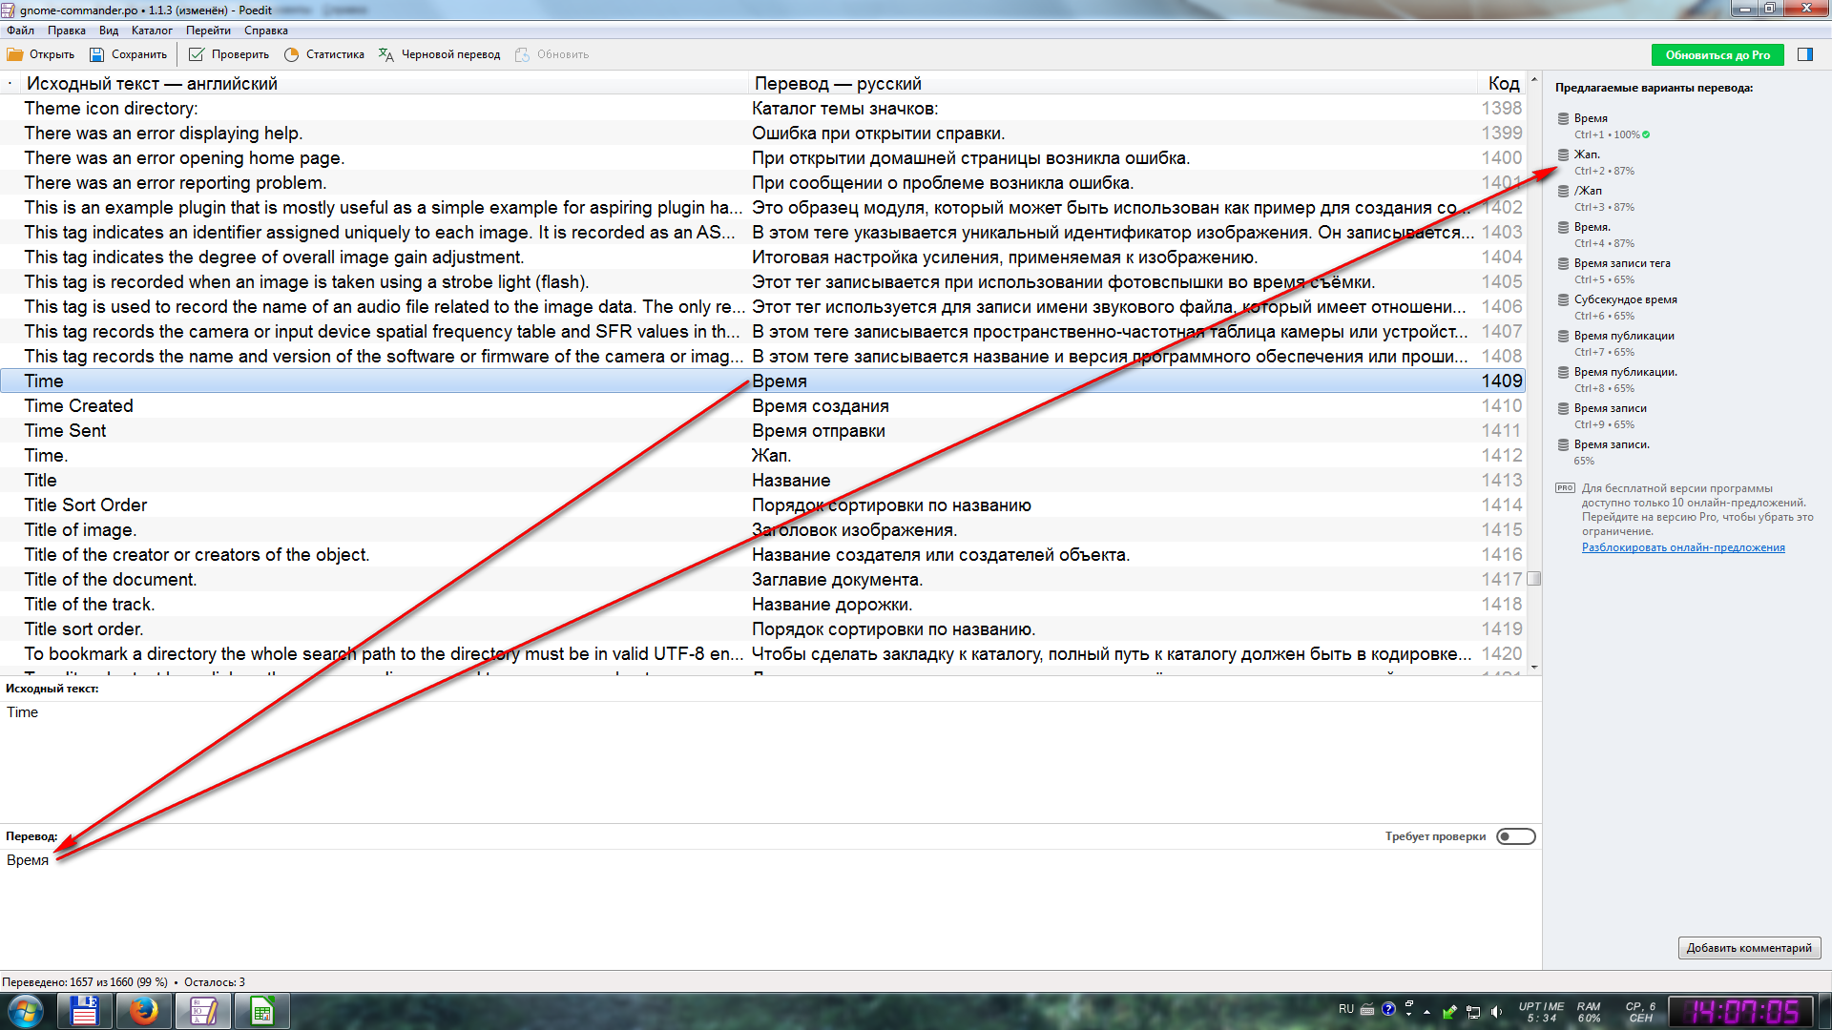Select the 'Title Sort Order' row
The image size is (1832, 1030).
(763, 505)
